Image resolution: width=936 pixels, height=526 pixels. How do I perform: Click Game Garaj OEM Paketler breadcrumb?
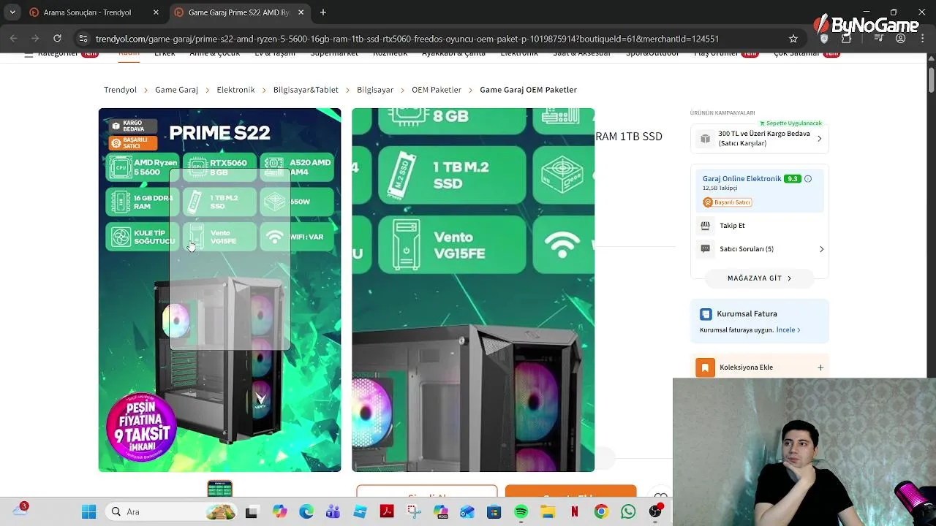point(528,90)
